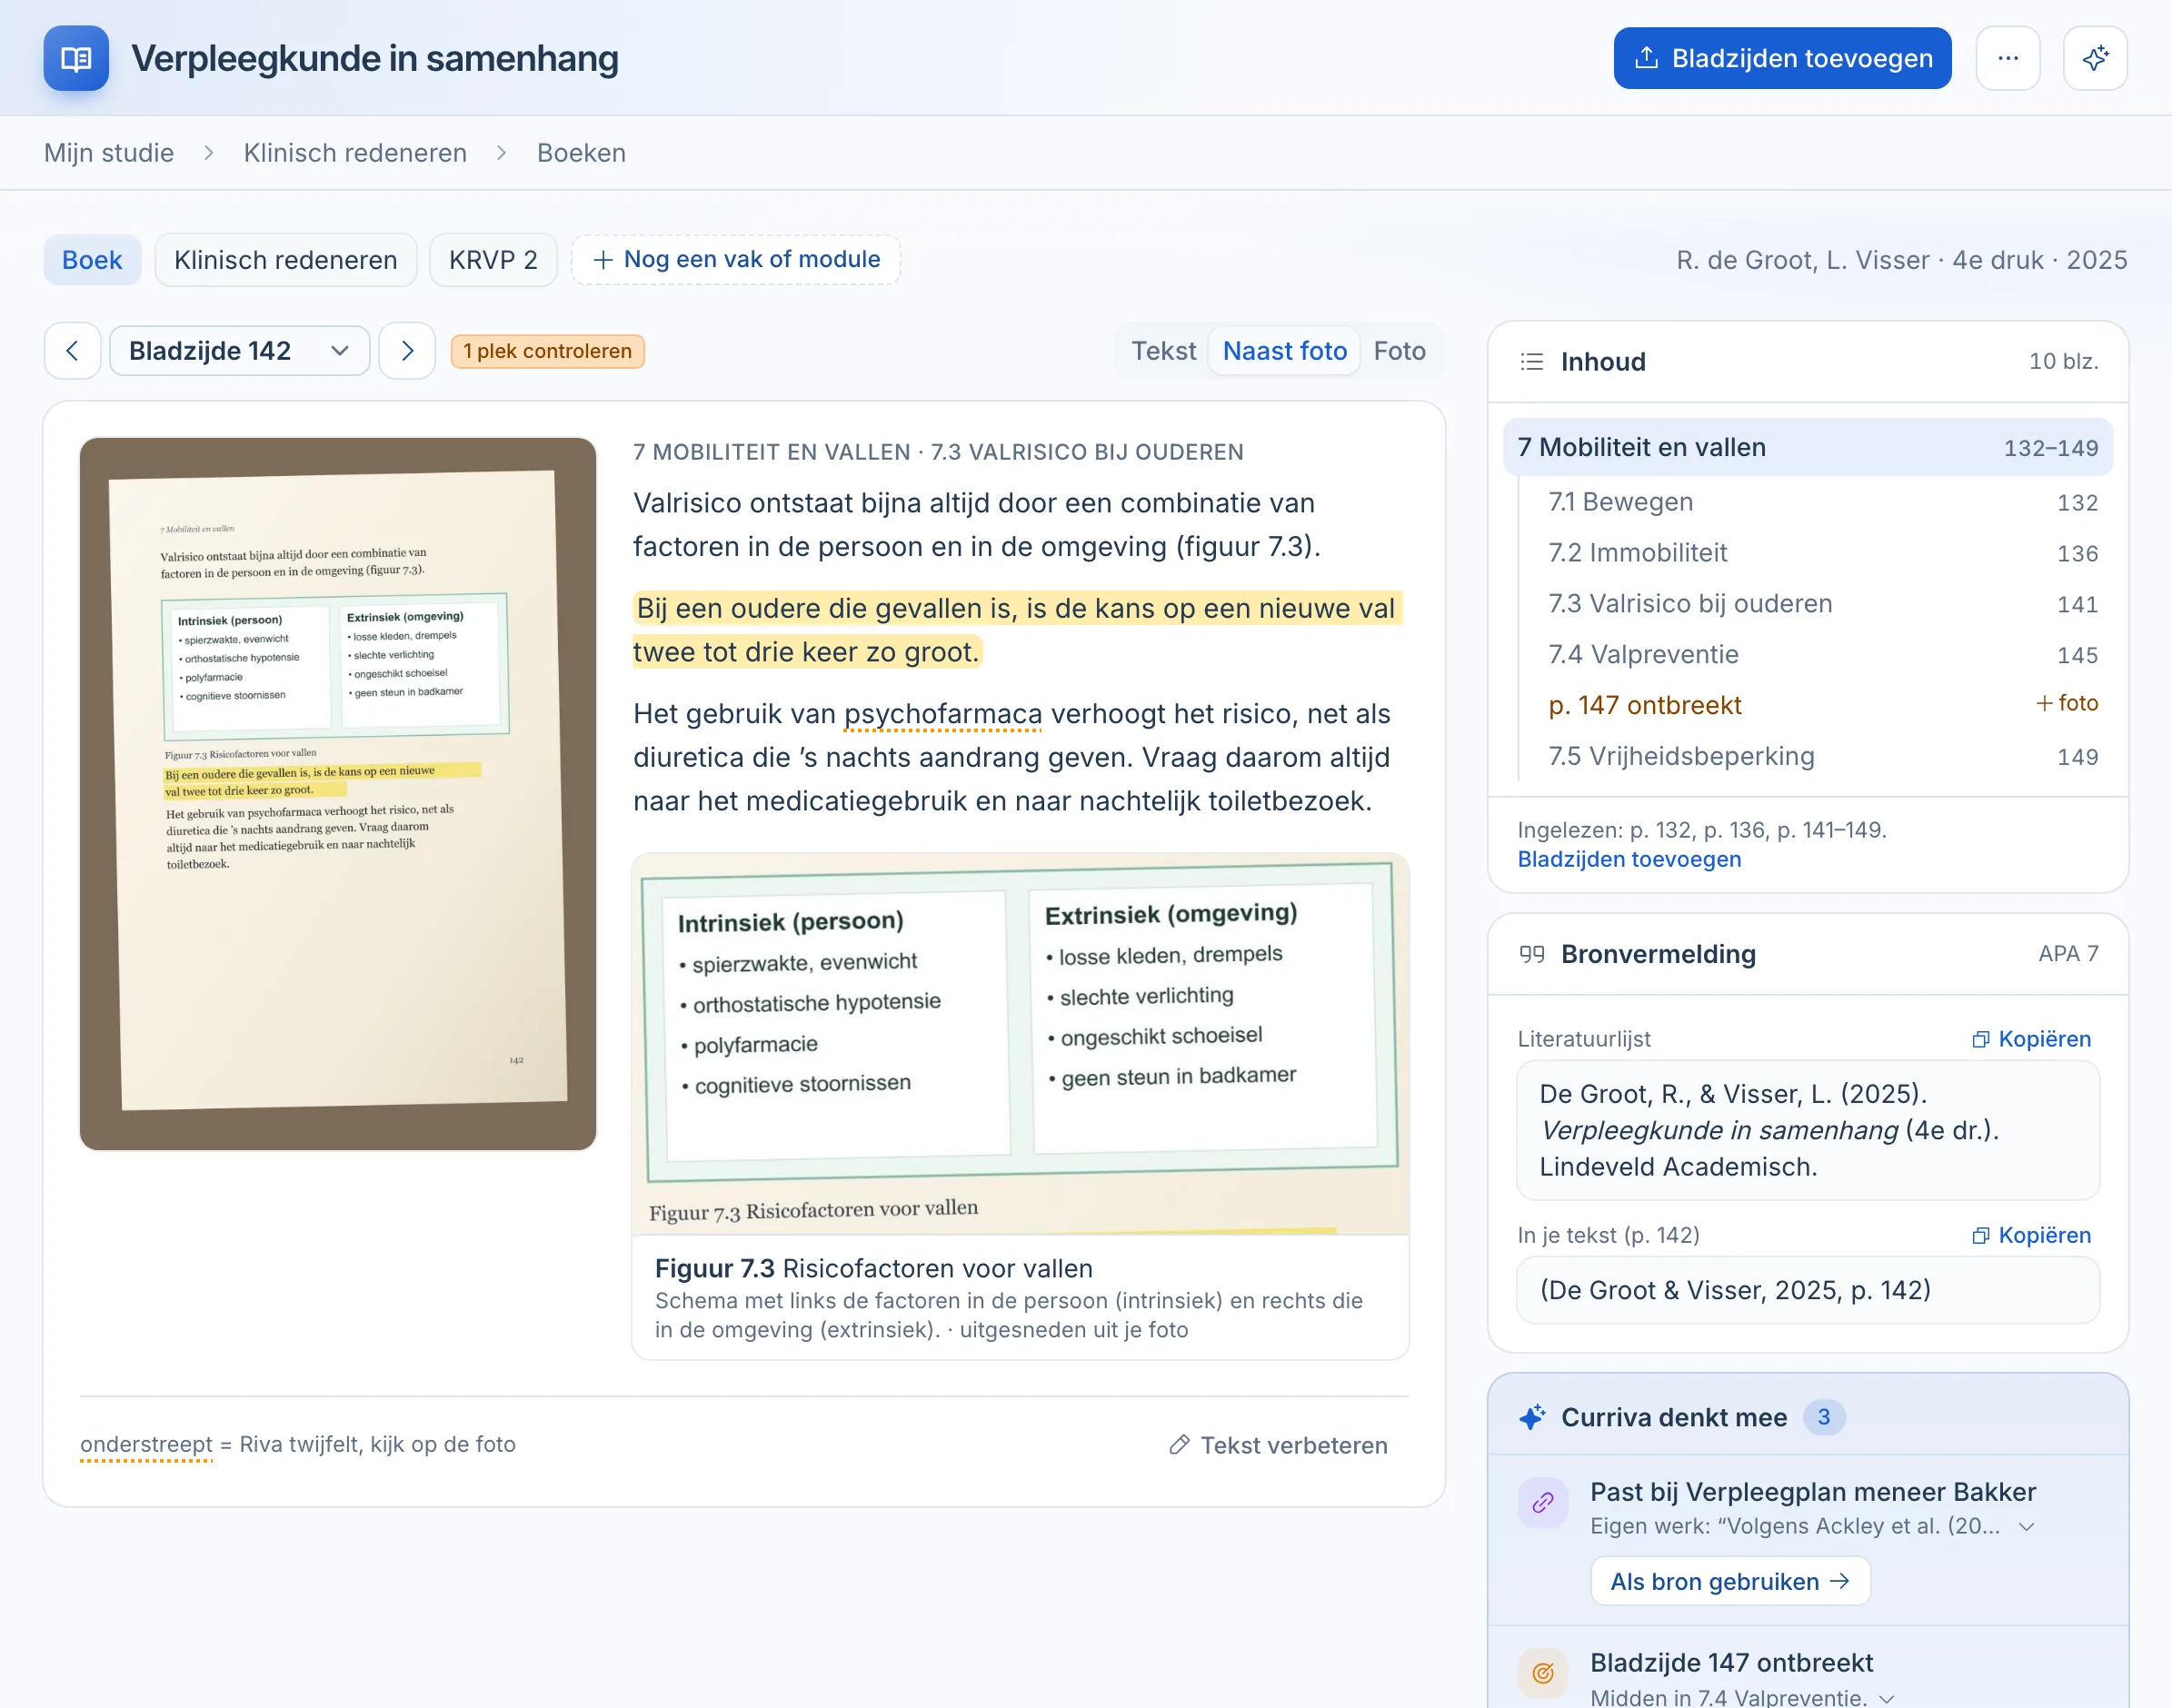Click the KRVP 2 tag chip
Viewport: 2172px width, 1708px height.
(x=493, y=260)
